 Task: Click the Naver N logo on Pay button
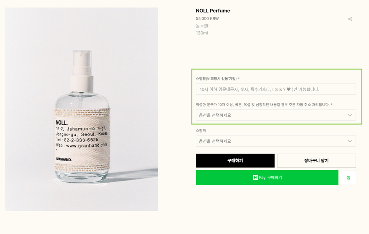pos(255,178)
